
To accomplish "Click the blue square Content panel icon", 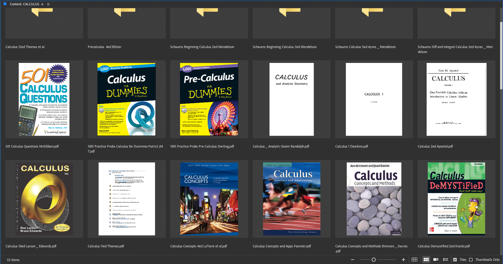I will click(x=5, y=4).
